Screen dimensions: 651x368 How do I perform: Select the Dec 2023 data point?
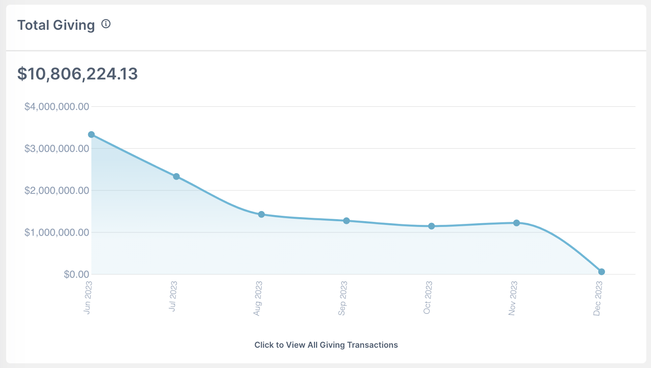[601, 272]
